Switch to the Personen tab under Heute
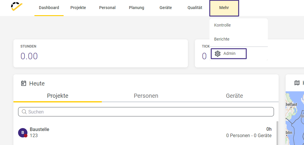Screen dimensions: 304x145 click(146, 96)
